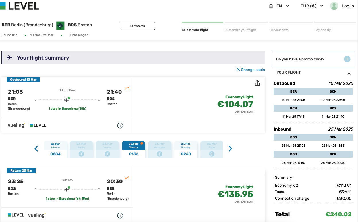Viewport: 358px width, 222px height.
Task: Open the EUR (€) currency dropdown
Action: click(312, 6)
